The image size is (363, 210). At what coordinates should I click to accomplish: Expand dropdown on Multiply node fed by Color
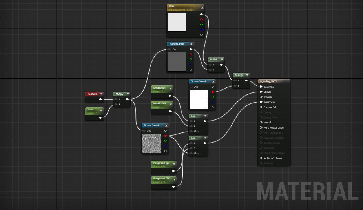click(x=222, y=60)
